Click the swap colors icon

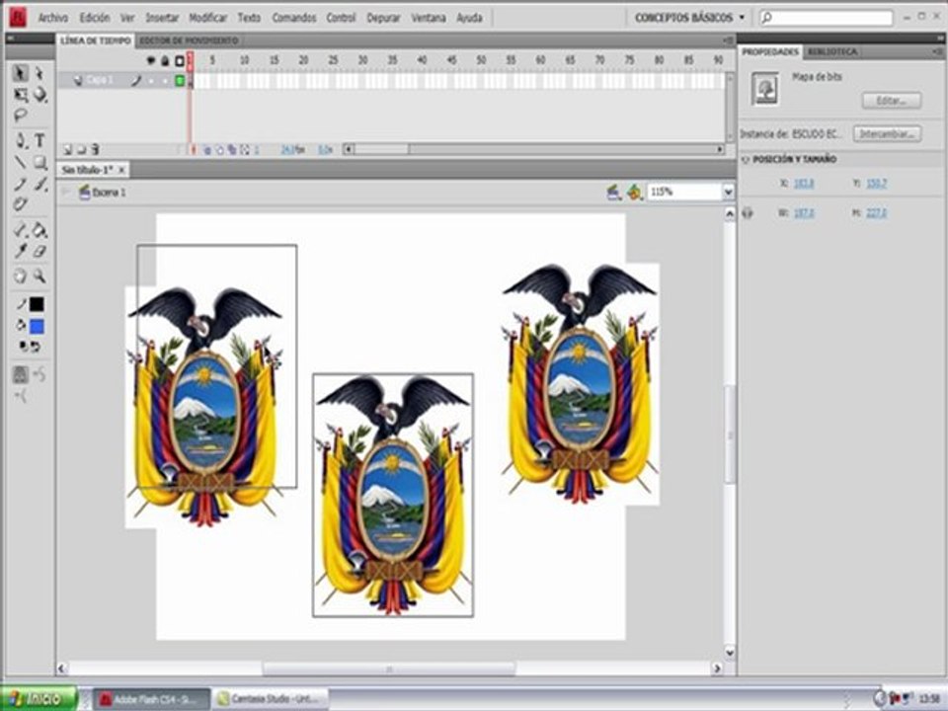click(x=36, y=347)
